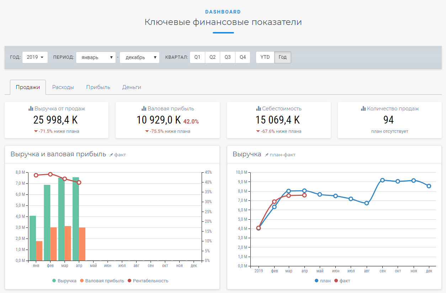Image resolution: width=446 pixels, height=293 pixels.
Task: Switch to YTD view
Action: pos(265,57)
